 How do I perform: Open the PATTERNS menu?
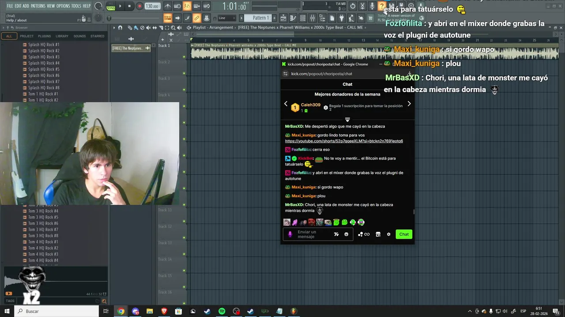pos(38,6)
